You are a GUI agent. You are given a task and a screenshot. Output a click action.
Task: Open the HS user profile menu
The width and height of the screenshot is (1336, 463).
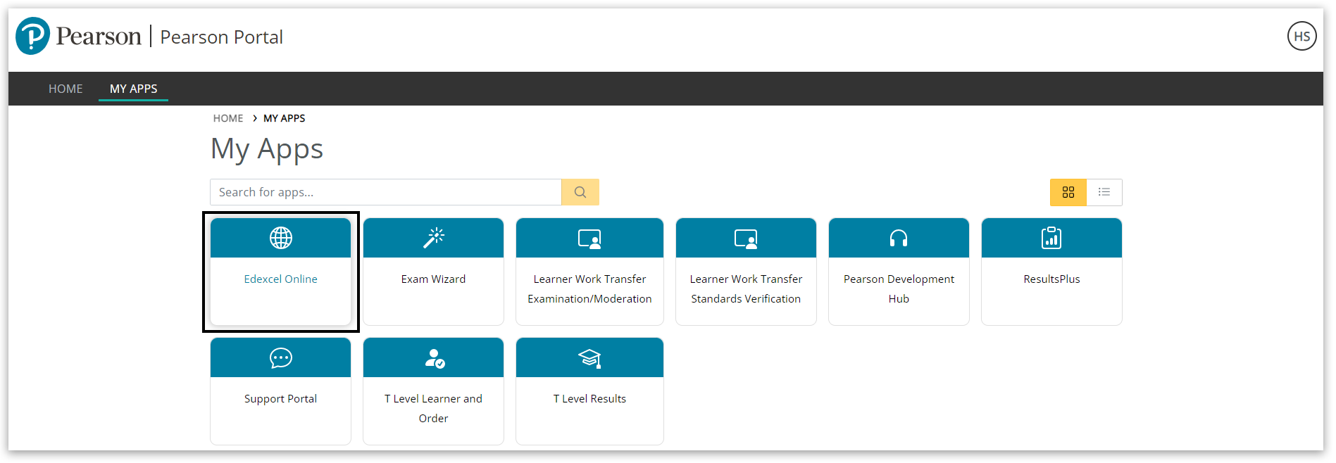pyautogui.click(x=1301, y=37)
